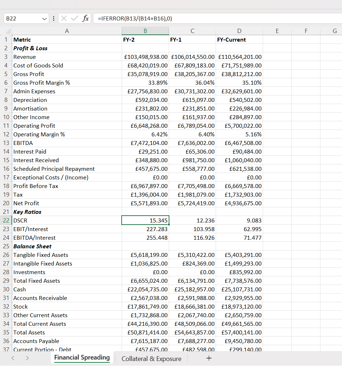Click the EBITDA label cell

(67, 143)
